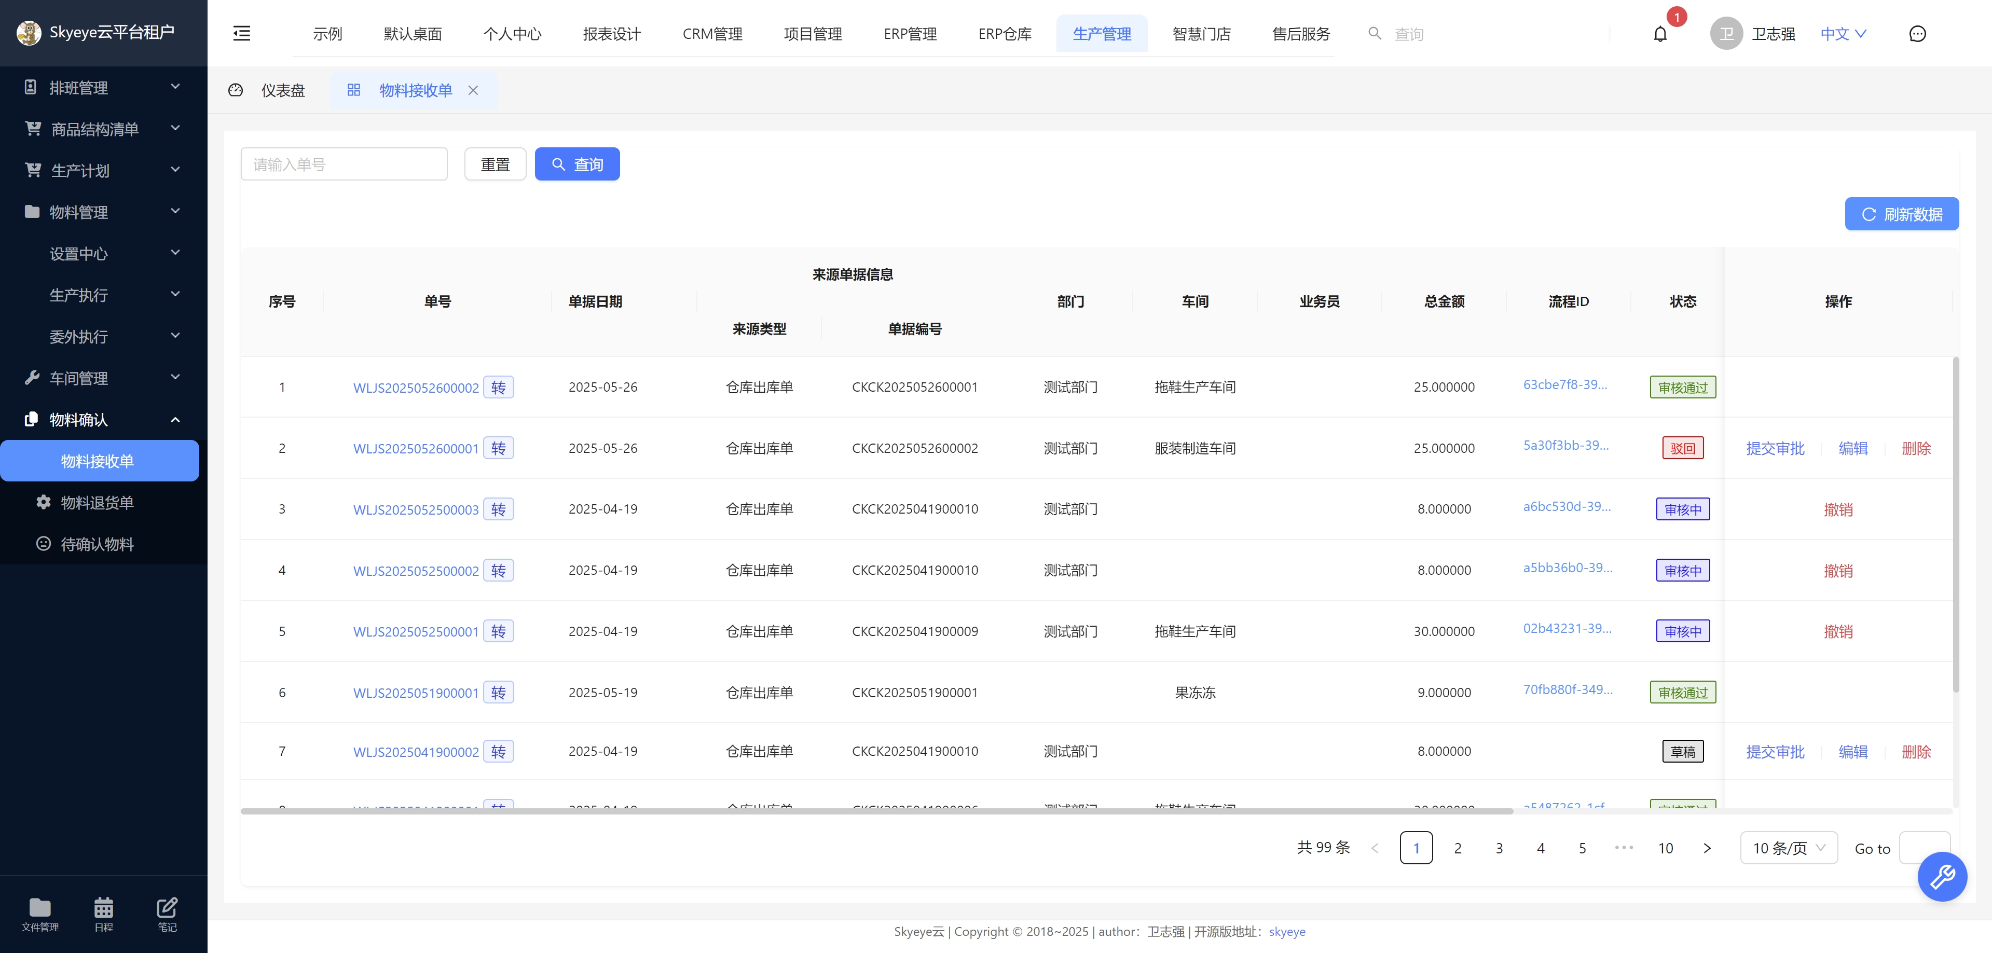Screen dimensions: 1992x953
Task: Close the 物料接收单 tab
Action: pyautogui.click(x=473, y=90)
